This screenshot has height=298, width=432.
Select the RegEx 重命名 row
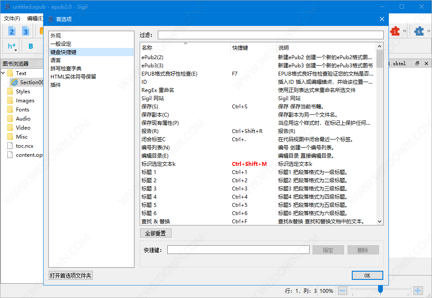[x=258, y=90]
